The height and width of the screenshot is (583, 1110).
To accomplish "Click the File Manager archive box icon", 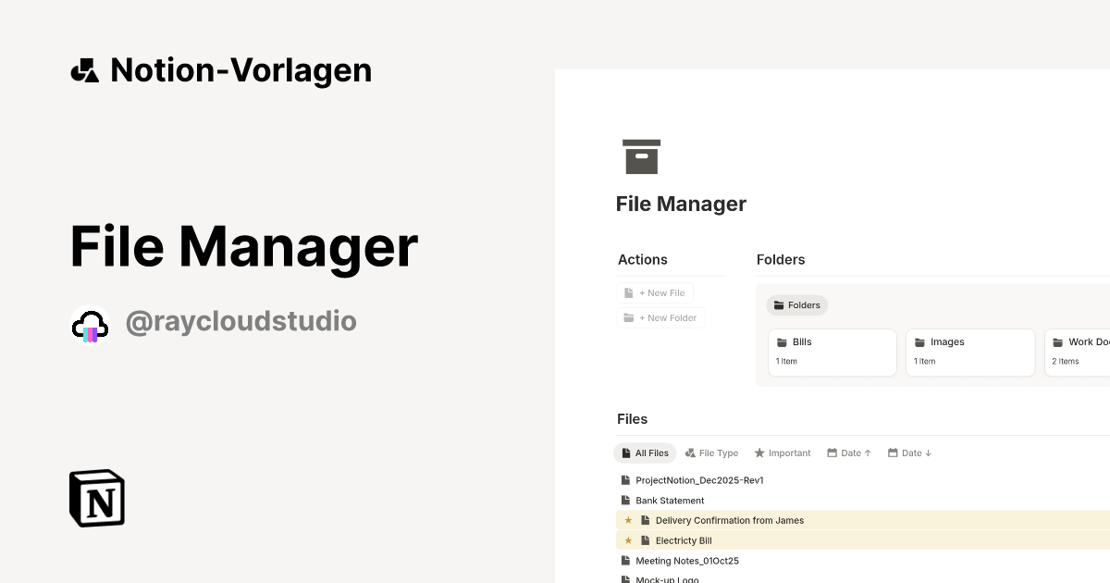I will click(639, 155).
